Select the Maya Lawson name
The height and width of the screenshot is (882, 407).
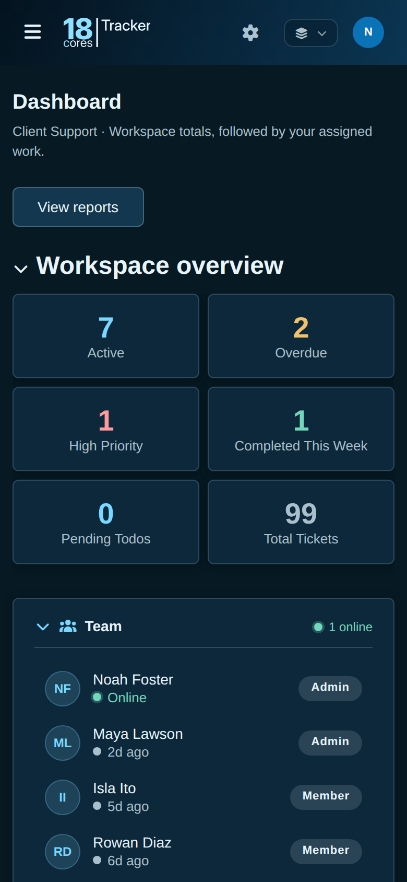[138, 734]
